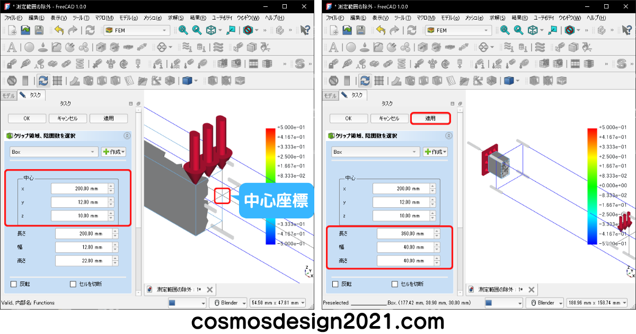Fluid material droplet icon in right window
Image resolution: width=636 pixels, height=334 pixels.
365,47
